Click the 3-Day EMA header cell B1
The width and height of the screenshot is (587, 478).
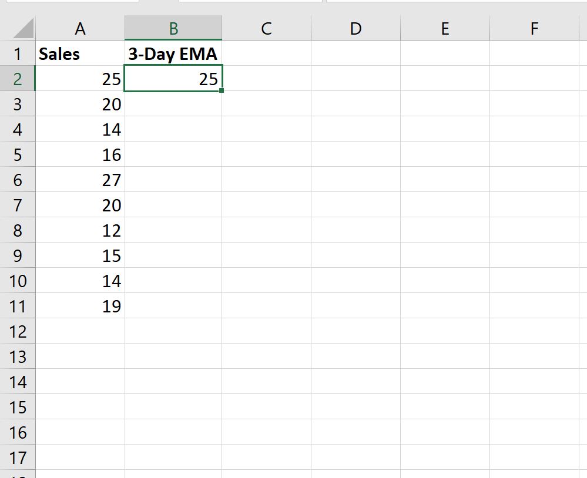tap(173, 53)
